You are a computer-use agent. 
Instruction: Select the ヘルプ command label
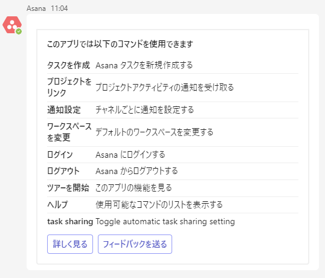pyautogui.click(x=57, y=205)
